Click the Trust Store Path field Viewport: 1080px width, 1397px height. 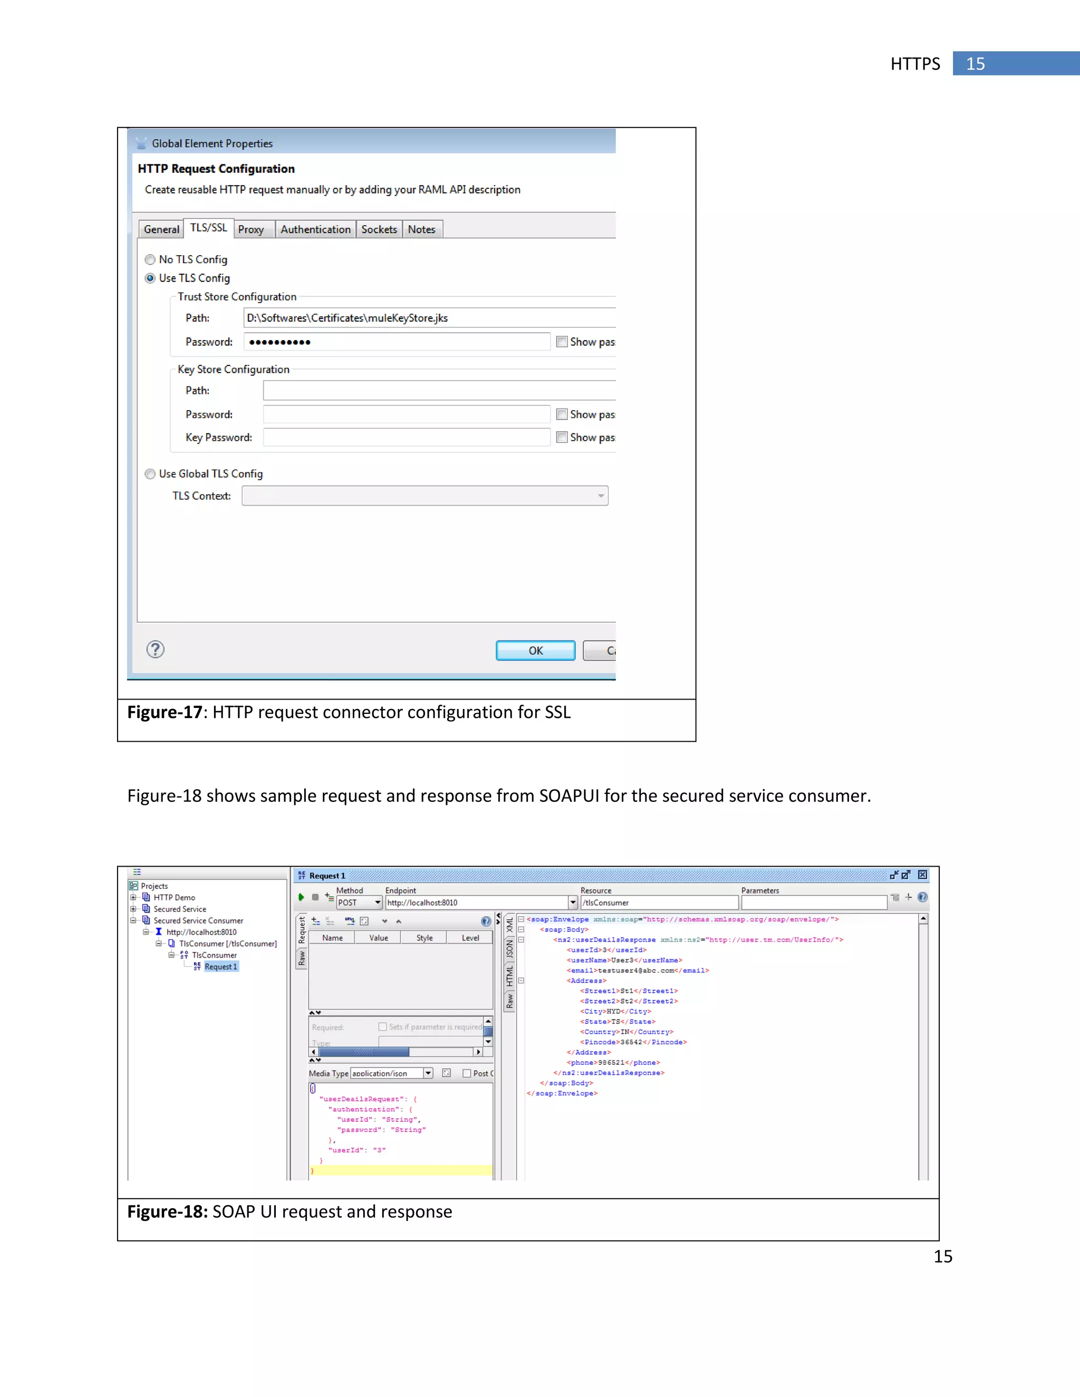point(429,318)
